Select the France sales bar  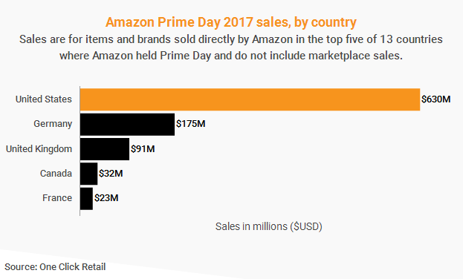86,198
